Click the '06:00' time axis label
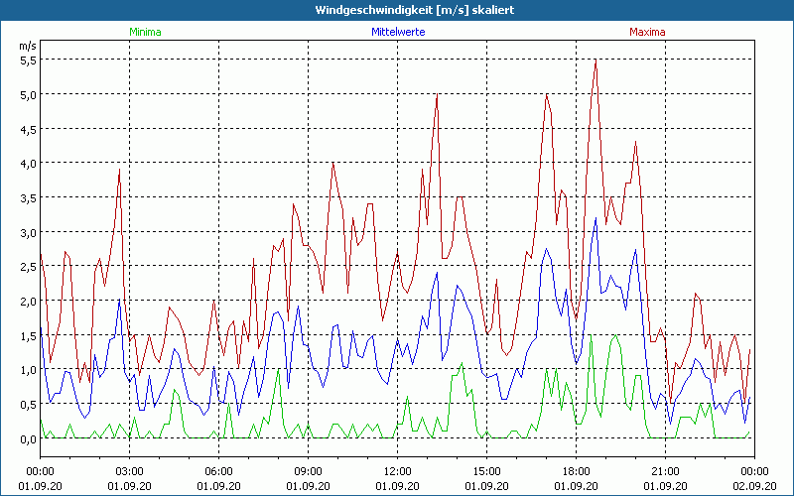The image size is (794, 496). pyautogui.click(x=218, y=472)
